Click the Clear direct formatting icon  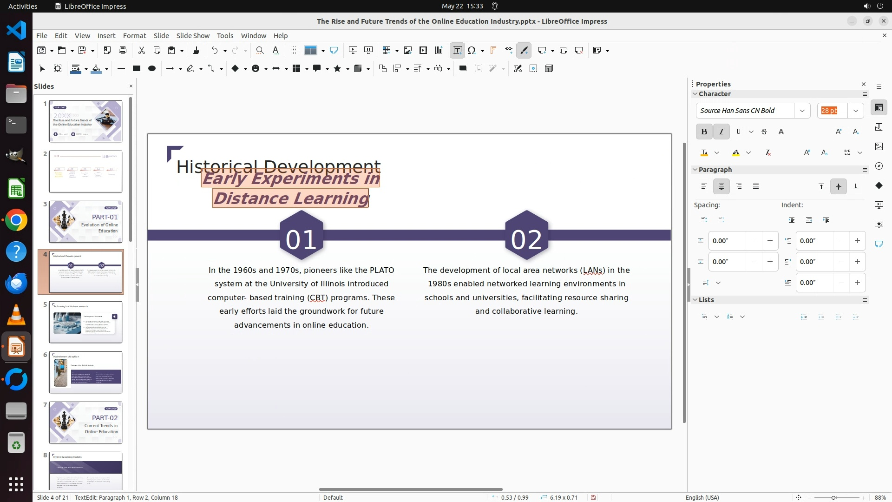(x=767, y=152)
